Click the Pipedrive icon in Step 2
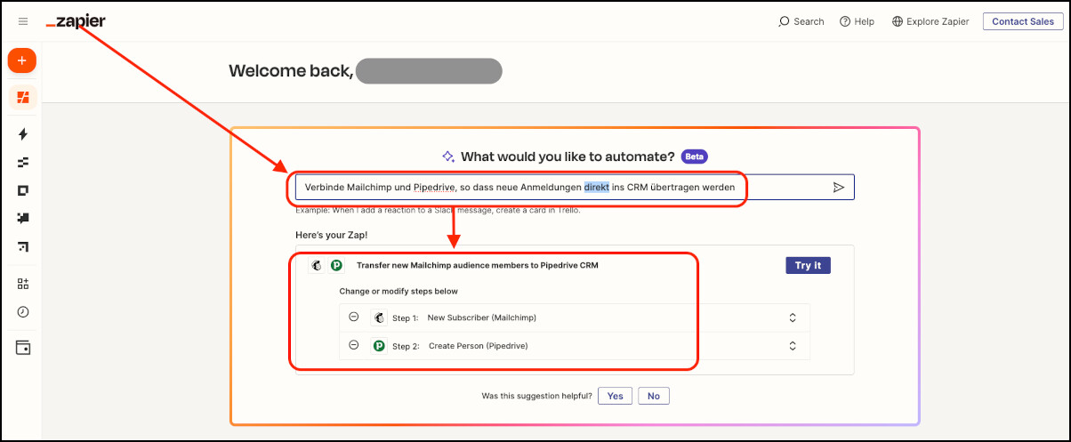The height and width of the screenshot is (442, 1071). (379, 345)
